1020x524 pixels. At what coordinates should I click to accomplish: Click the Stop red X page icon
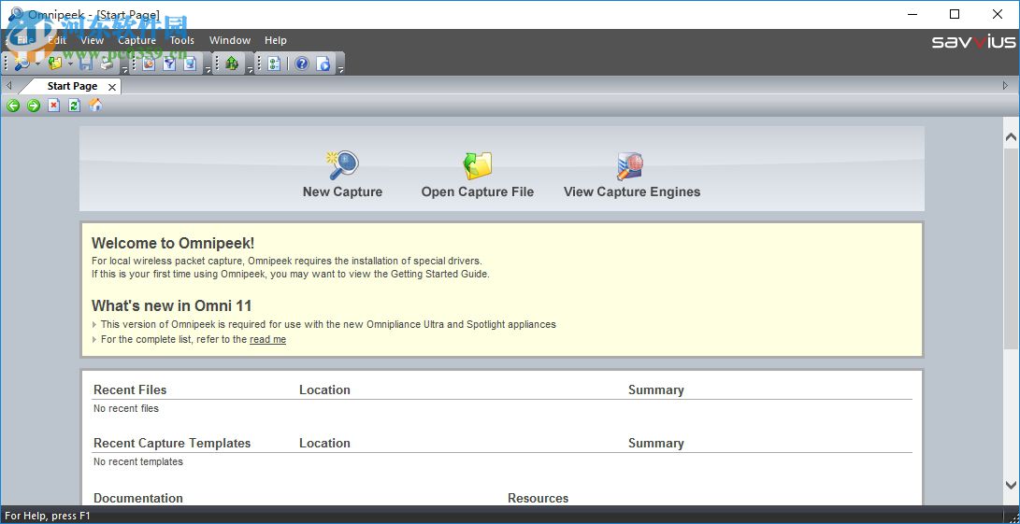(54, 106)
